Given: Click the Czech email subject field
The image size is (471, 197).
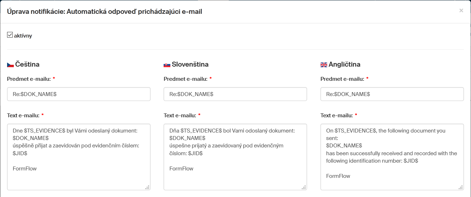Looking at the screenshot, I should [79, 94].
